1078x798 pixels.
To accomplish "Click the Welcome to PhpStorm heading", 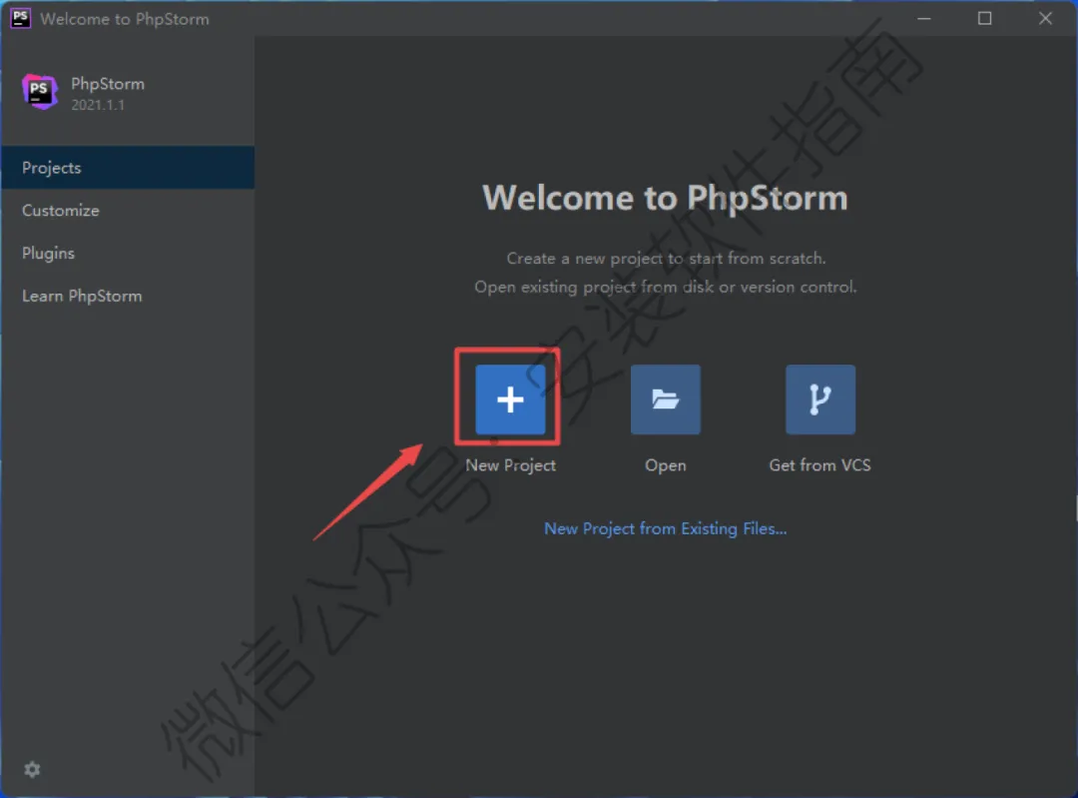I will coord(666,198).
